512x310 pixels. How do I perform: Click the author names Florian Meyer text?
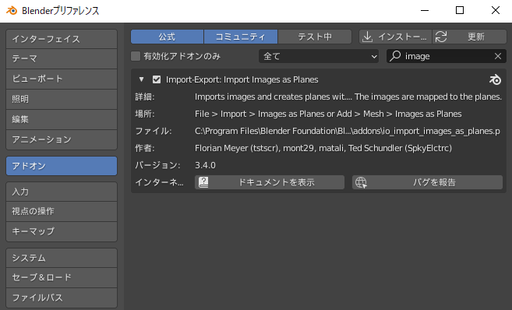323,148
